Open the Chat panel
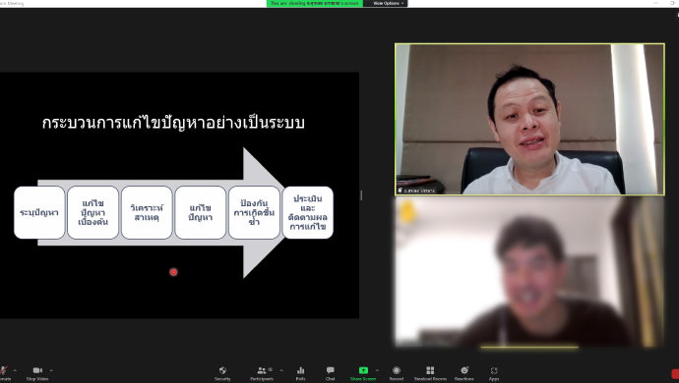The width and height of the screenshot is (679, 383). tap(331, 370)
